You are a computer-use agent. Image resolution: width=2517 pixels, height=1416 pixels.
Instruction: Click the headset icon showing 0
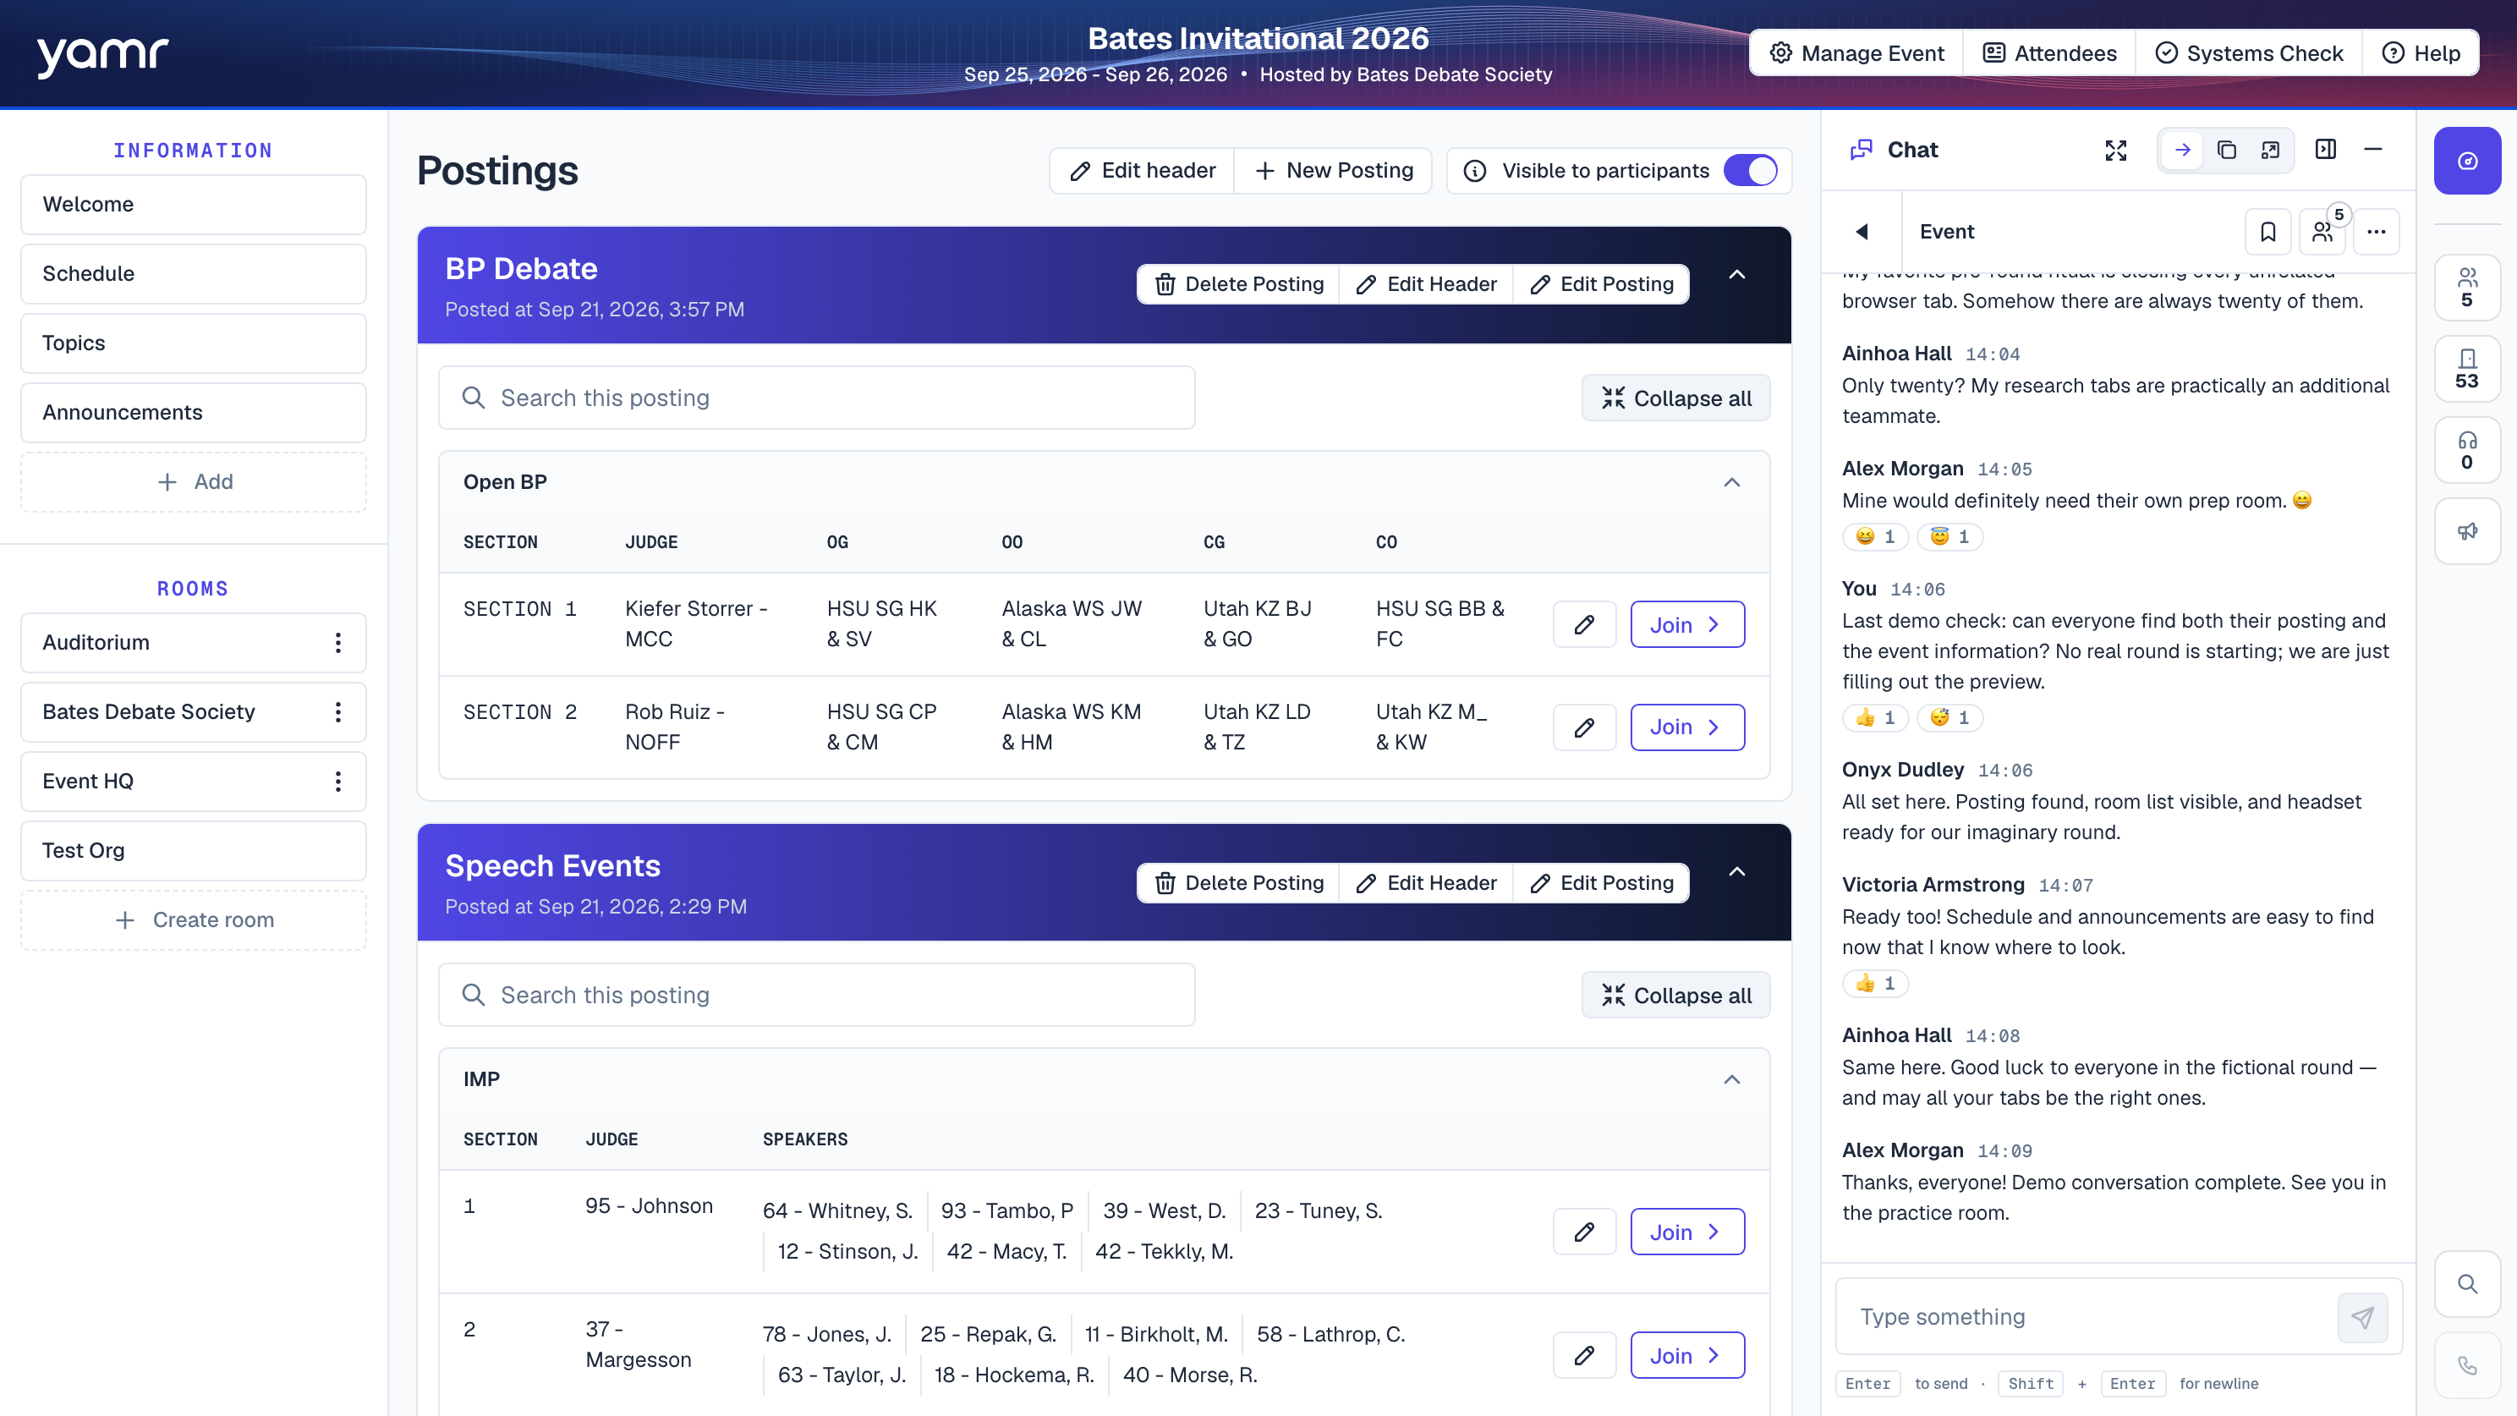(x=2467, y=451)
